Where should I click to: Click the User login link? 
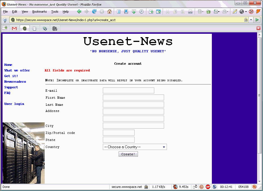click(14, 104)
